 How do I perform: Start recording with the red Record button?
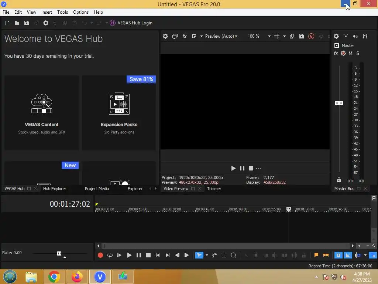click(100, 255)
